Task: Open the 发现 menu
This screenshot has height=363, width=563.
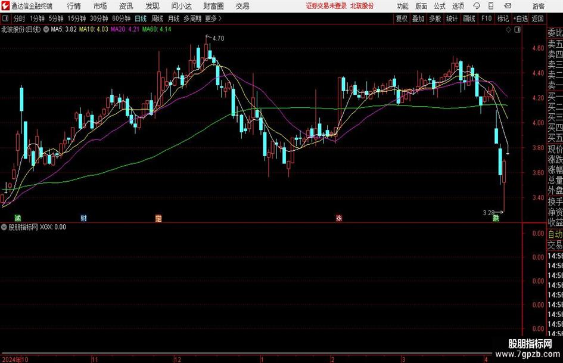Action: tap(153, 6)
